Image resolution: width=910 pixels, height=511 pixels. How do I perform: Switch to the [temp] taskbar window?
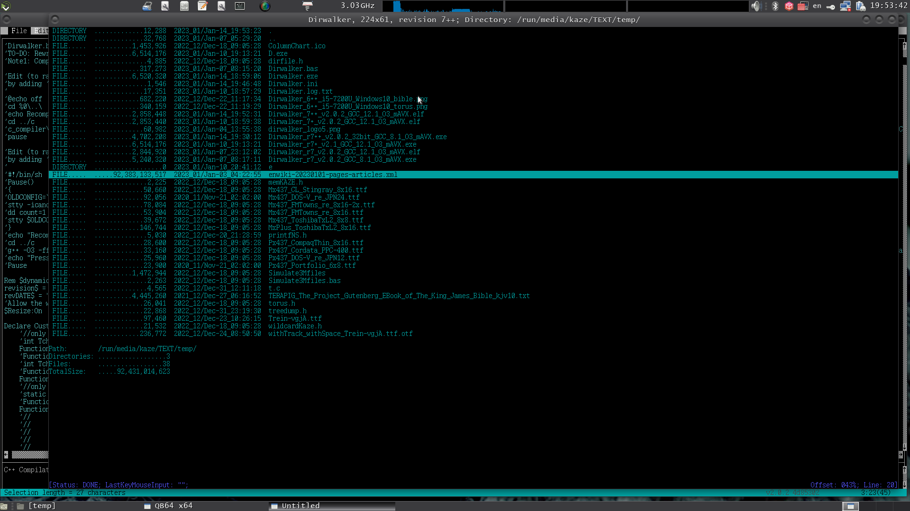[x=42, y=506]
